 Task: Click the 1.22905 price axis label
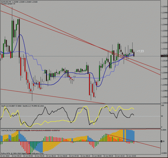click(165, 91)
